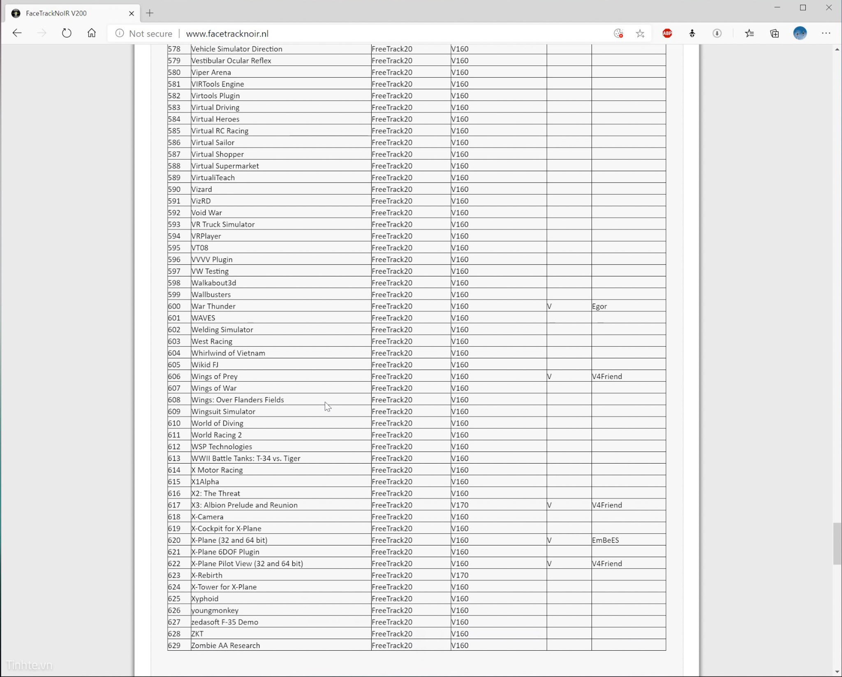
Task: Click Egor in the War Thunder row
Action: click(x=599, y=306)
